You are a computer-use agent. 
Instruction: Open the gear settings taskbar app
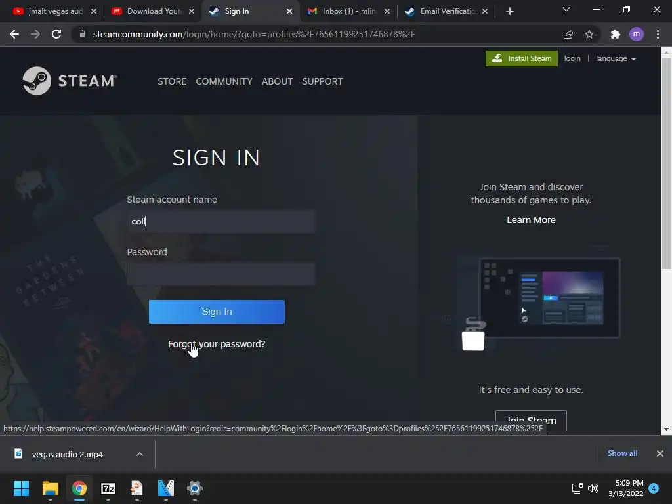(194, 488)
